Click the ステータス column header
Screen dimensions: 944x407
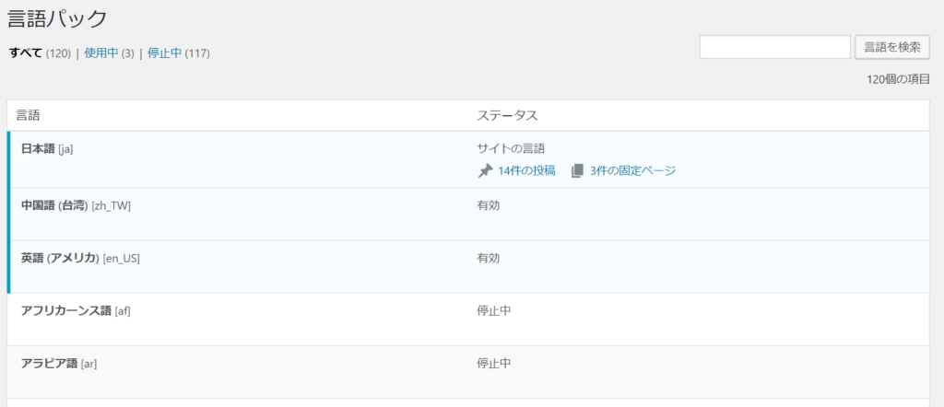[507, 116]
